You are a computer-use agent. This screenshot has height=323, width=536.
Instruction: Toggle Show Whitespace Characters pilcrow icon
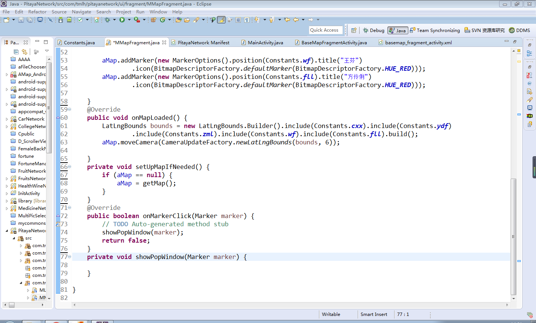pyautogui.click(x=247, y=20)
